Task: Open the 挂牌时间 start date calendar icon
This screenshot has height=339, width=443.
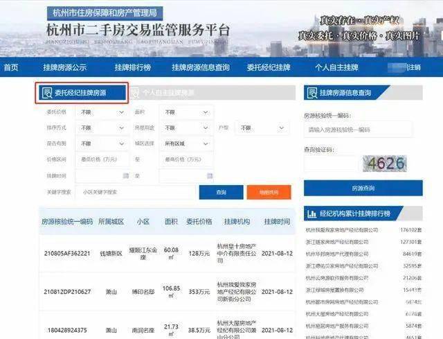Action: [126, 175]
